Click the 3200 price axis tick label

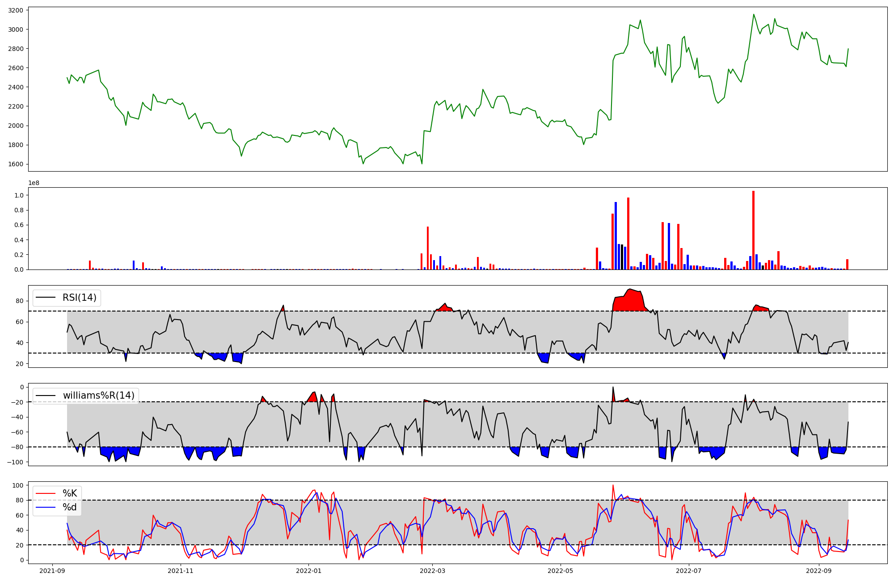tap(16, 10)
